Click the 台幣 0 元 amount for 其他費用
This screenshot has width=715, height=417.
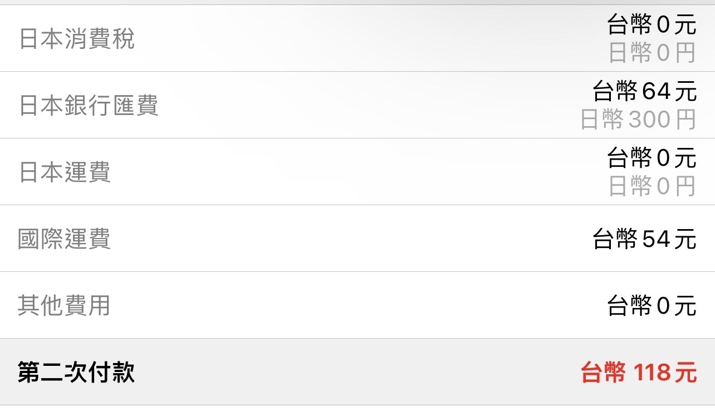[x=652, y=306]
